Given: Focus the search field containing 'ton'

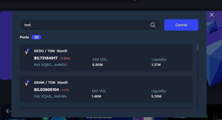Looking at the screenshot, I should click(90, 25).
